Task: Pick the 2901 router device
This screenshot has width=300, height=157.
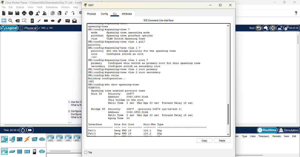Action: pyautogui.click(x=77, y=138)
